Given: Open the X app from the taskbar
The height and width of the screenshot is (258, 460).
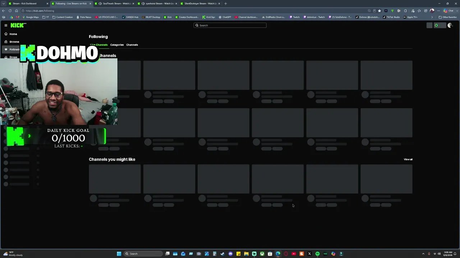Looking at the screenshot, I should pos(309,254).
